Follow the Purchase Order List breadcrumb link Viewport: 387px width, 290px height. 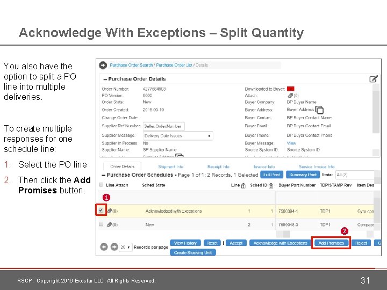174,65
